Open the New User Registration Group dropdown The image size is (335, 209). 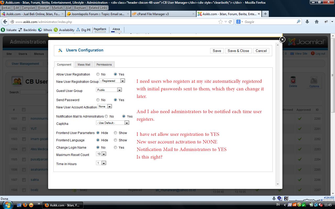[112, 81]
